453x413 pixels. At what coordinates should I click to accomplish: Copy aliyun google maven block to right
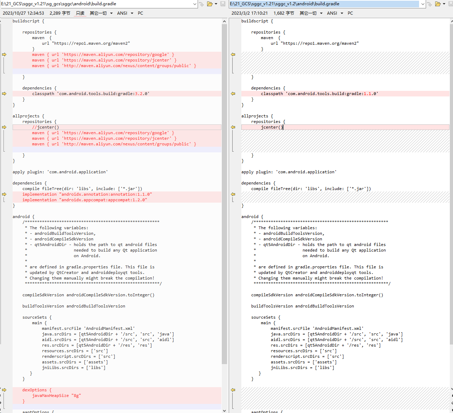coord(4,55)
